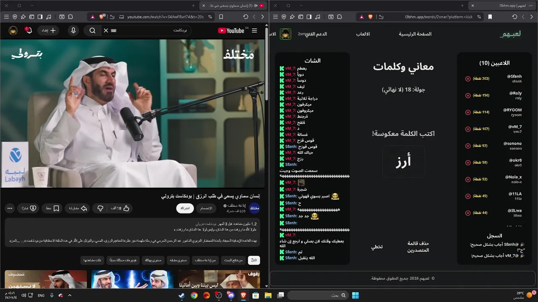Click the taskbar search box بحث

click(x=317, y=295)
